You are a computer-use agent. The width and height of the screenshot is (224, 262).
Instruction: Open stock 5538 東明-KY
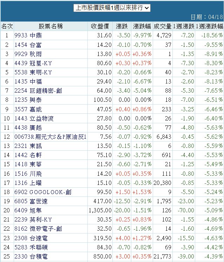(x=33, y=72)
